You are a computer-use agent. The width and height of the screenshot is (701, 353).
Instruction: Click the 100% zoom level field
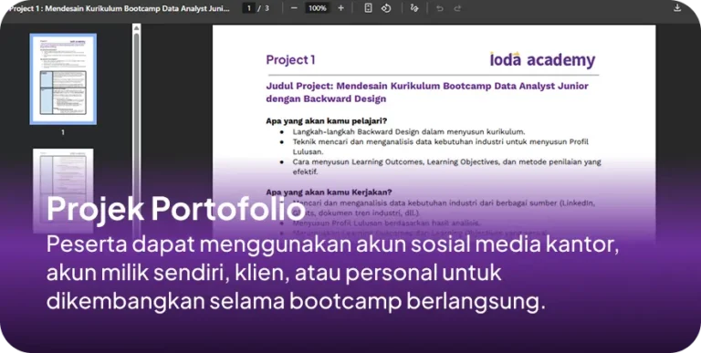coord(318,8)
